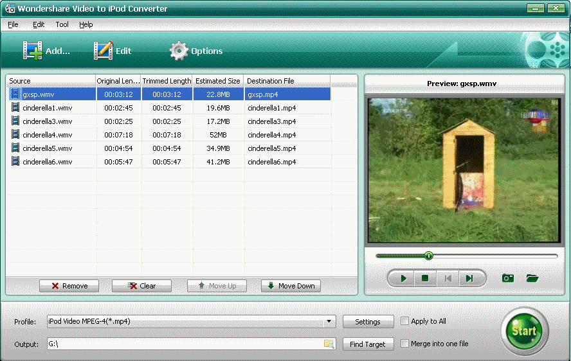Viewport: 571px width, 361px height.
Task: Click the preview seek slider handle
Action: pyautogui.click(x=429, y=256)
